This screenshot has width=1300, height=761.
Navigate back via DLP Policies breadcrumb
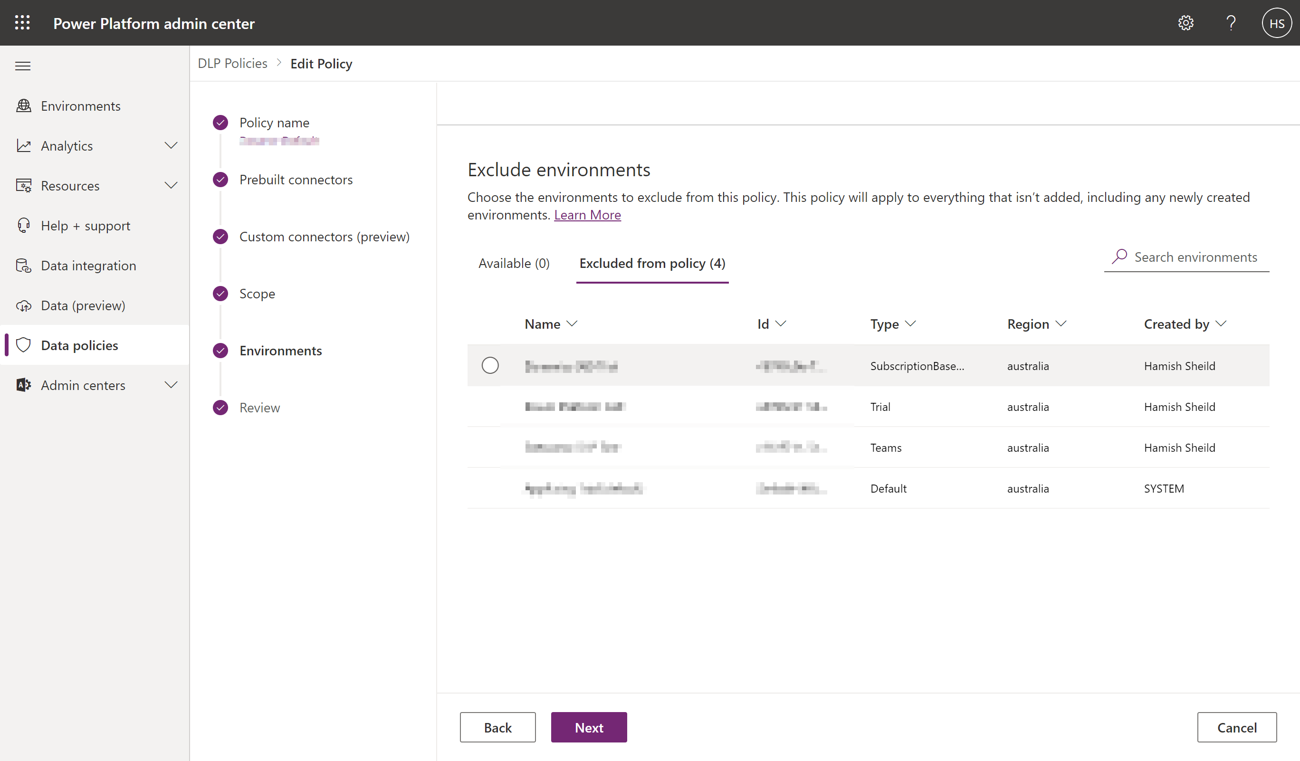click(x=233, y=63)
